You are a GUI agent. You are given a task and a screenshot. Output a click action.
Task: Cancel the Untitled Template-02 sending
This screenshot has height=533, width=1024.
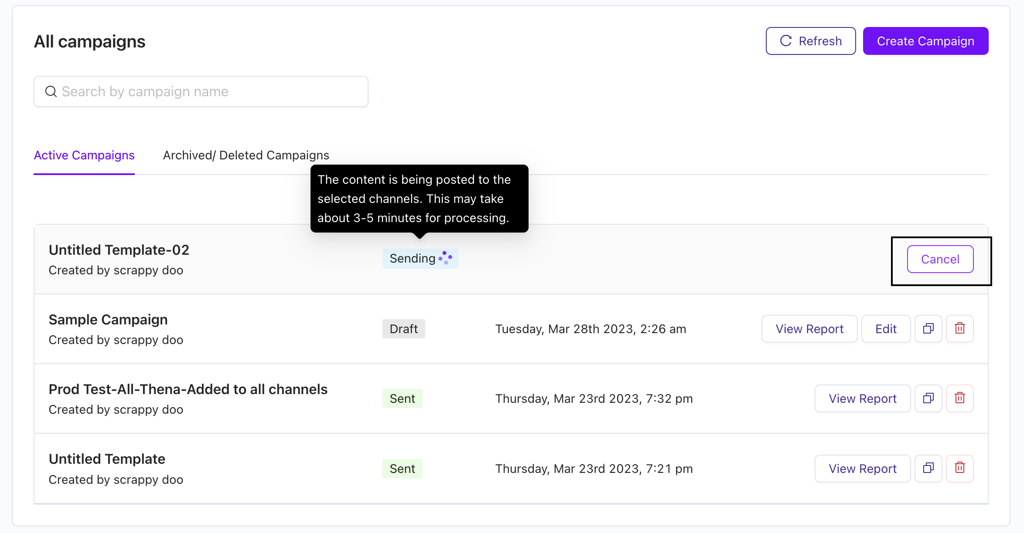[940, 260]
